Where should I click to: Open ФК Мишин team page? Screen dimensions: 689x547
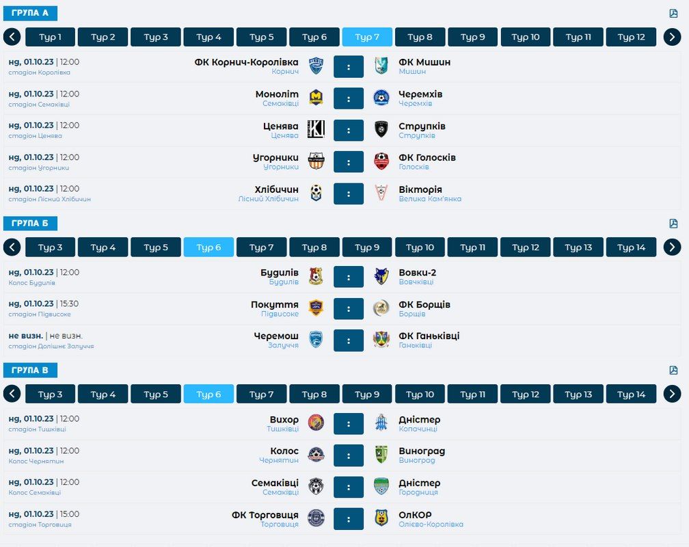424,62
